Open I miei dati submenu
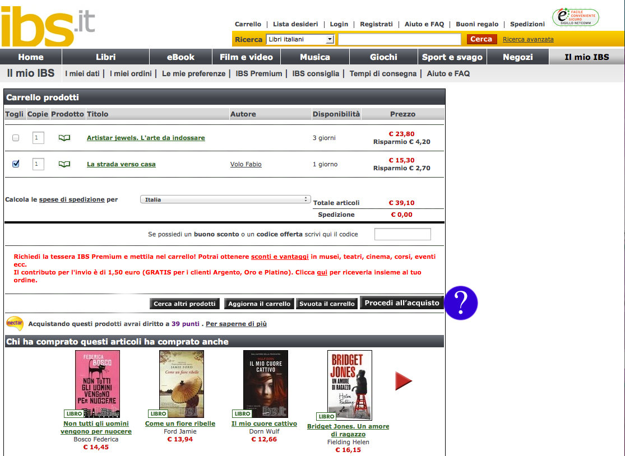The height and width of the screenshot is (456, 625). (x=82, y=74)
